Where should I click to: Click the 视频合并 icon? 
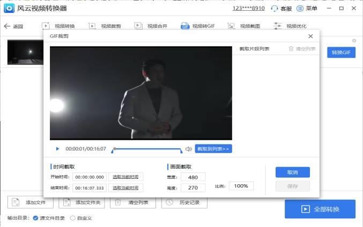point(138,26)
